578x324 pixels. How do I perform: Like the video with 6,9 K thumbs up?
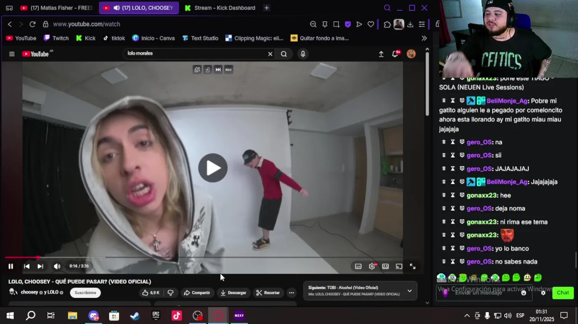[151, 292]
